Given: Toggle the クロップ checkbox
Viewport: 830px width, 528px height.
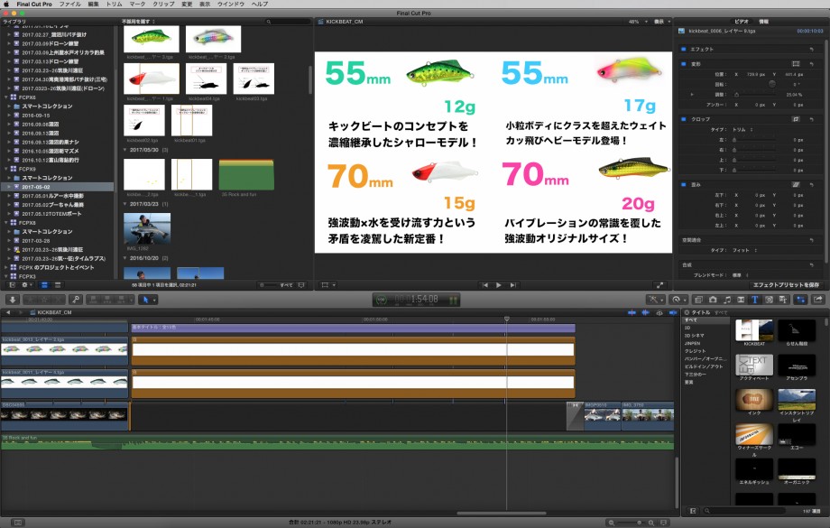Looking at the screenshot, I should [683, 119].
